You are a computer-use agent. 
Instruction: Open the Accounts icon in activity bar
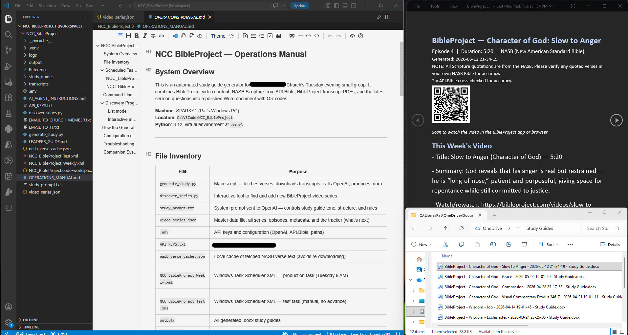coord(9,307)
